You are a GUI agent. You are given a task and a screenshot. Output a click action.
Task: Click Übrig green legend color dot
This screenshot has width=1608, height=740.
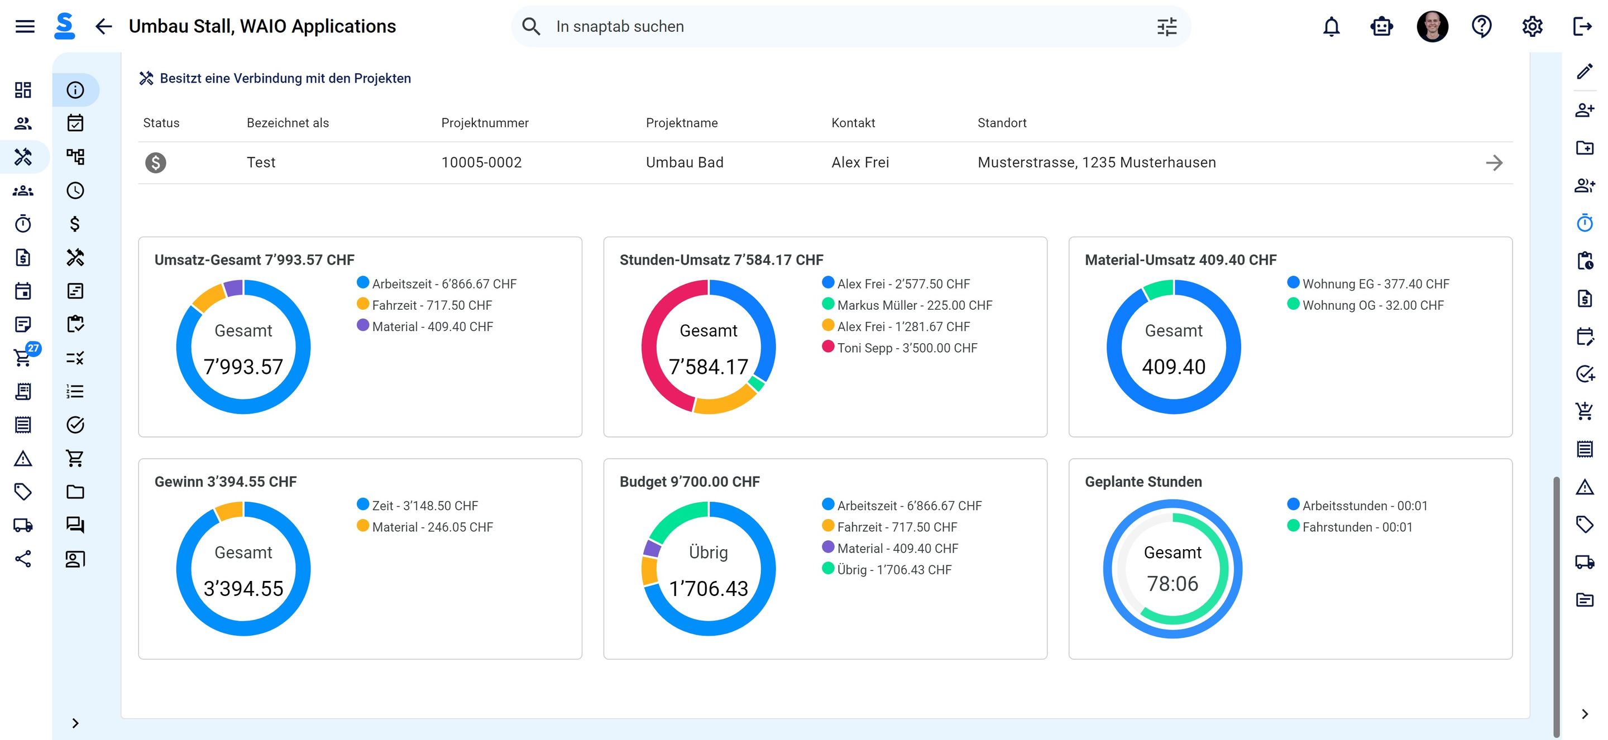(827, 569)
